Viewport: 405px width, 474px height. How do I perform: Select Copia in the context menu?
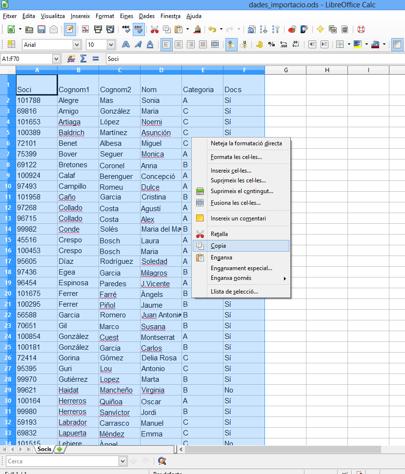coord(218,246)
